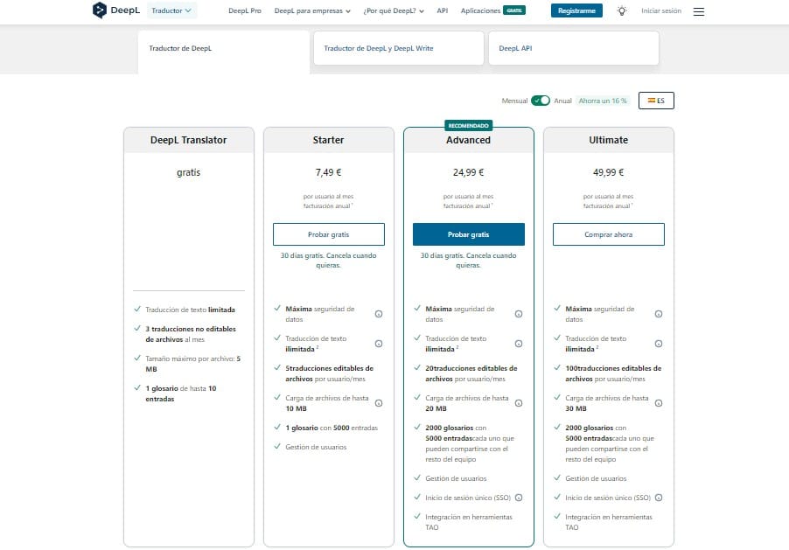Click the Mensual label
789x550 pixels.
pyautogui.click(x=514, y=101)
